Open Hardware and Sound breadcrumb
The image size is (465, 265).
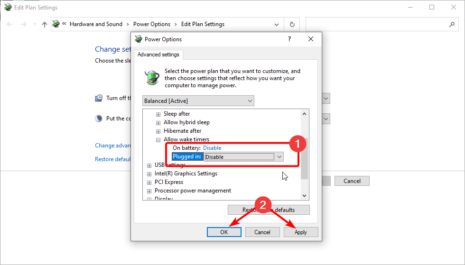(x=96, y=24)
